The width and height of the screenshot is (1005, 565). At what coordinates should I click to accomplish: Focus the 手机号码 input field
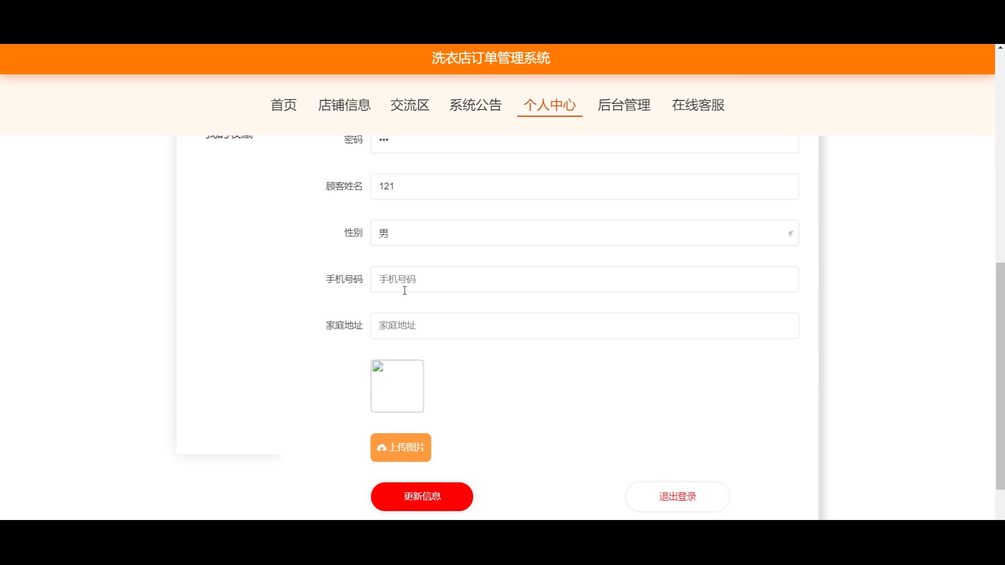point(585,279)
